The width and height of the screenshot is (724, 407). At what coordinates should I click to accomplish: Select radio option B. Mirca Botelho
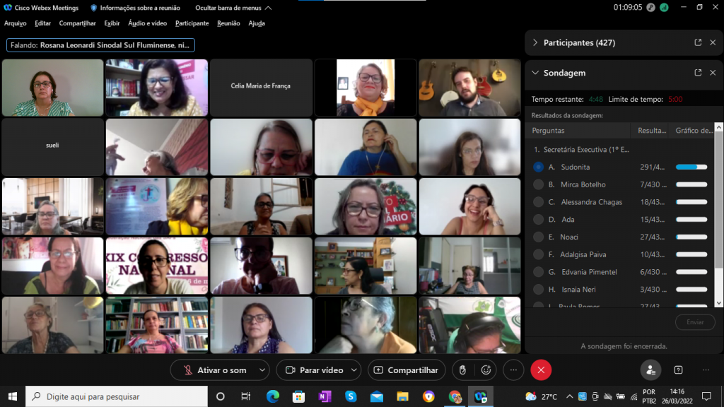pyautogui.click(x=539, y=184)
